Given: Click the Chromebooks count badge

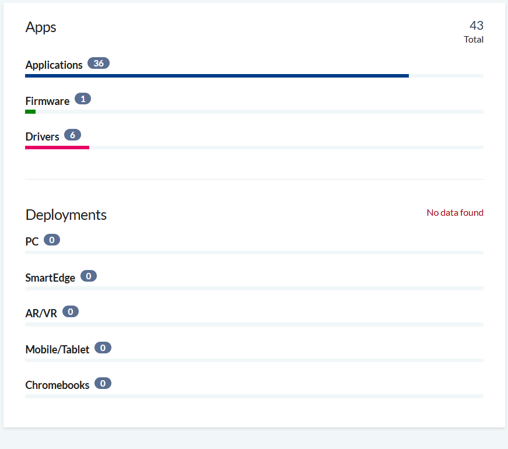Looking at the screenshot, I should 103,383.
